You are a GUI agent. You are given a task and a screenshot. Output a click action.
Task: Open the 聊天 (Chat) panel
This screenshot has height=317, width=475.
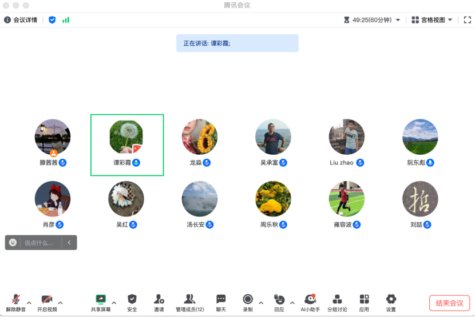pos(221,299)
